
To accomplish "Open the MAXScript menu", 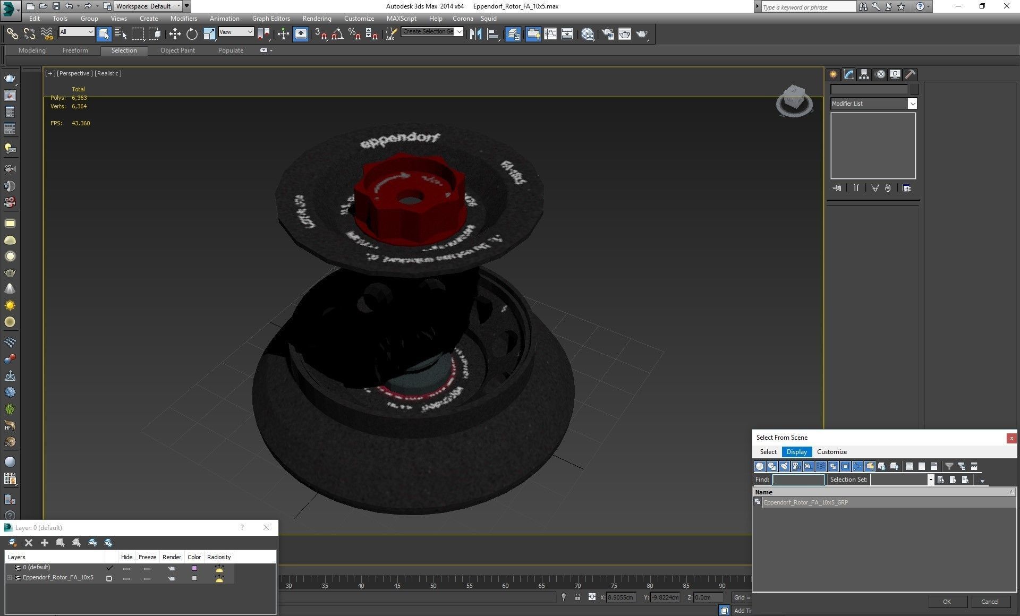I will point(401,19).
